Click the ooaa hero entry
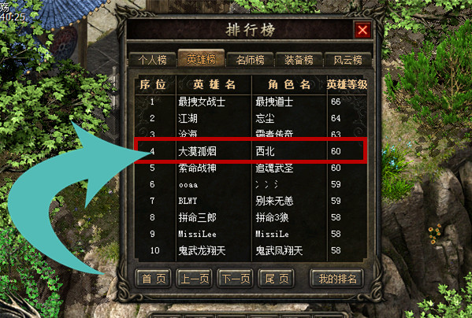 251,184
